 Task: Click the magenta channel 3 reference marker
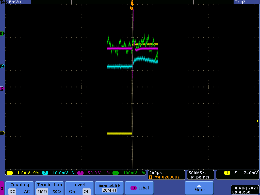(x=2, y=89)
